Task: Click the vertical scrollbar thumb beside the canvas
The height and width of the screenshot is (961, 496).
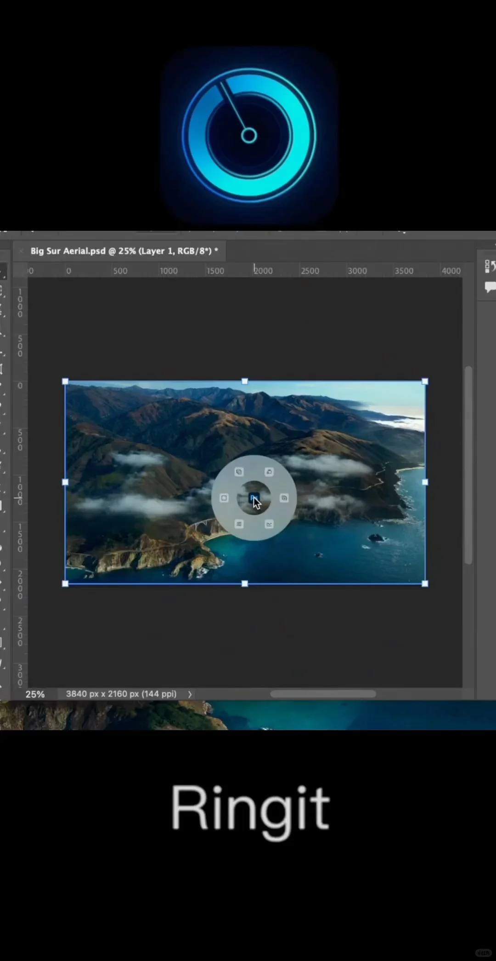Action: pos(468,465)
